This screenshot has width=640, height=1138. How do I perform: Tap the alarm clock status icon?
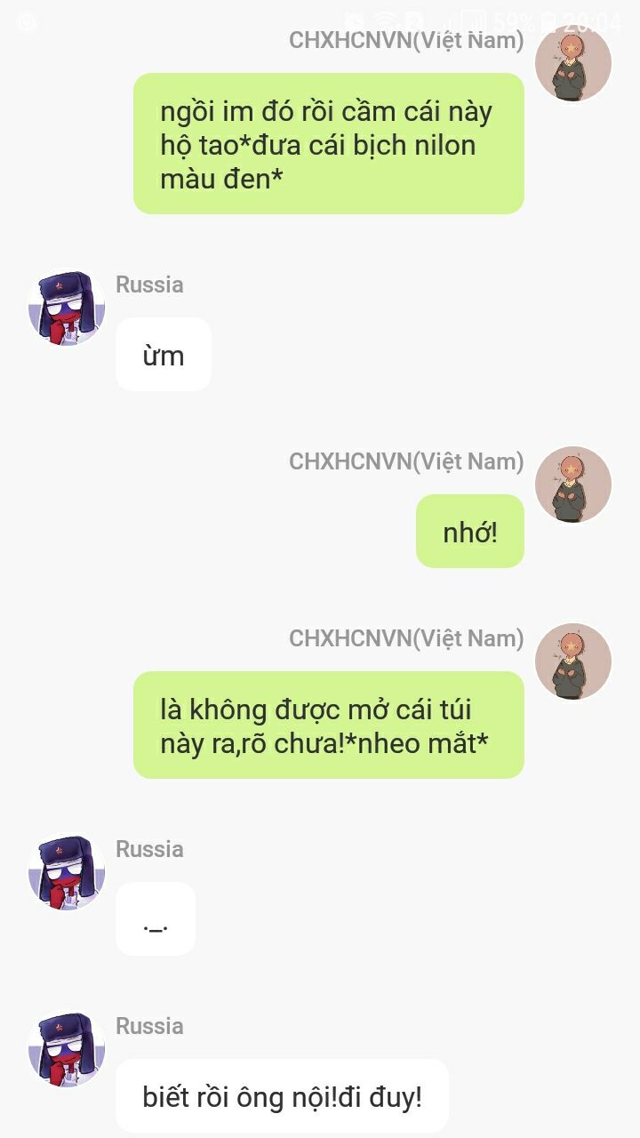(x=355, y=20)
